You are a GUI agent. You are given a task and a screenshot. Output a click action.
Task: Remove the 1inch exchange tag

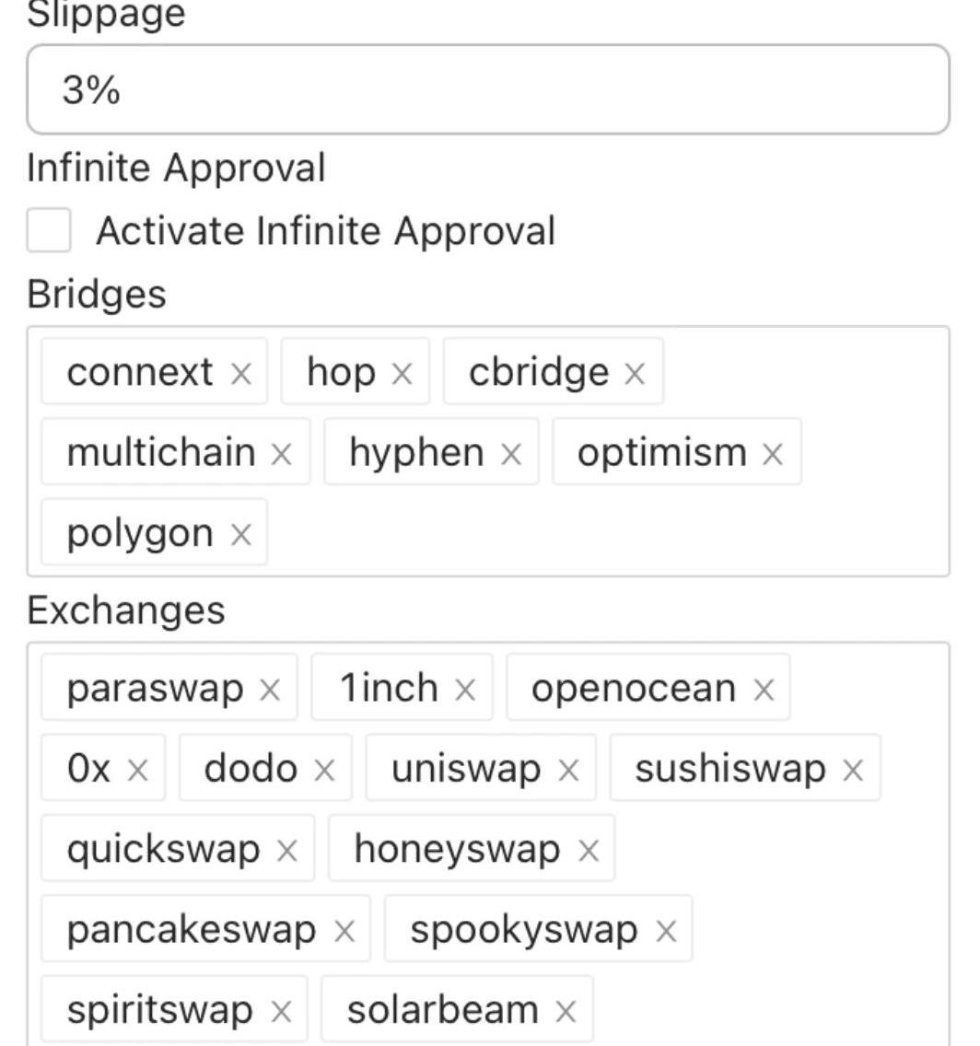(465, 689)
